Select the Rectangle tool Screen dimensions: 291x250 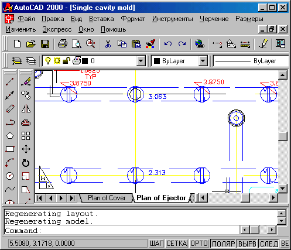(x=10, y=149)
